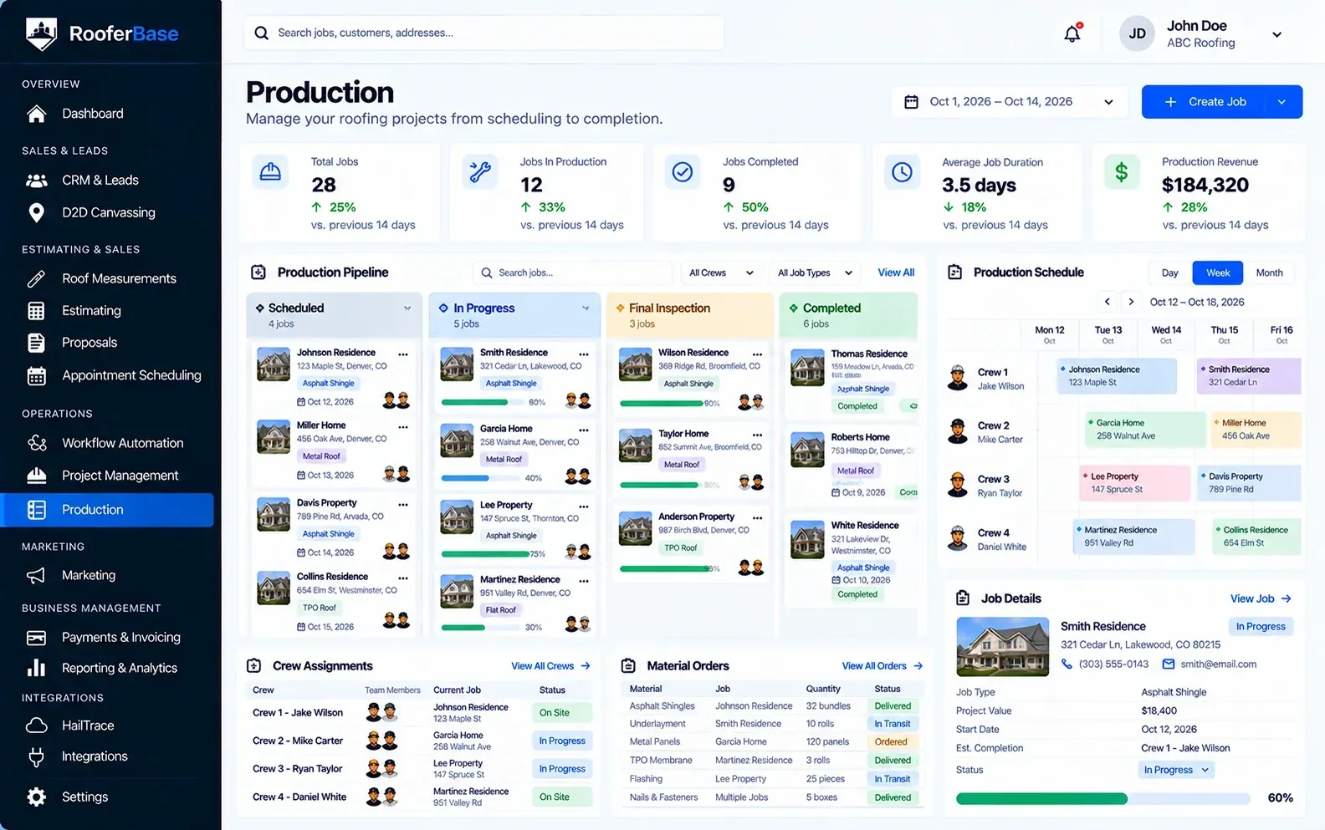Image resolution: width=1325 pixels, height=830 pixels.
Task: Click phone number (303) 555-0143
Action: click(1113, 665)
